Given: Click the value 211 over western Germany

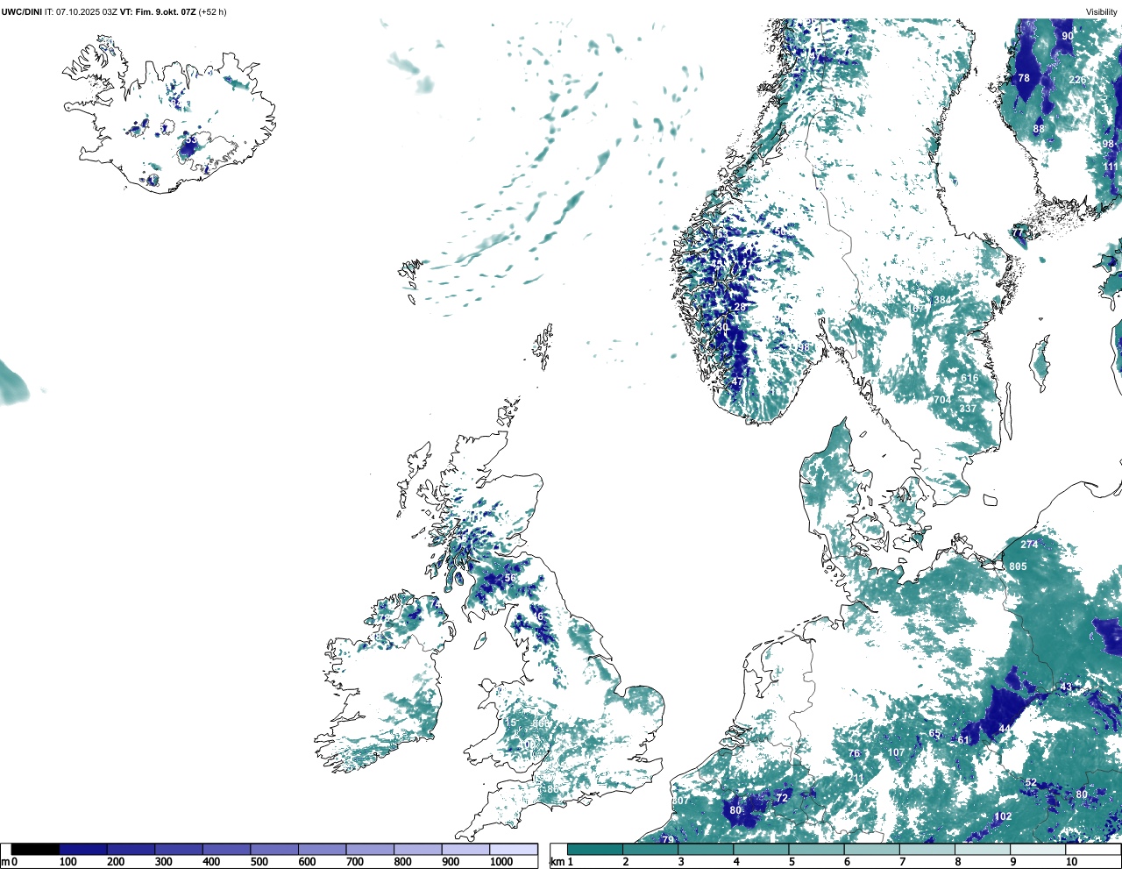Looking at the screenshot, I should coord(856,778).
